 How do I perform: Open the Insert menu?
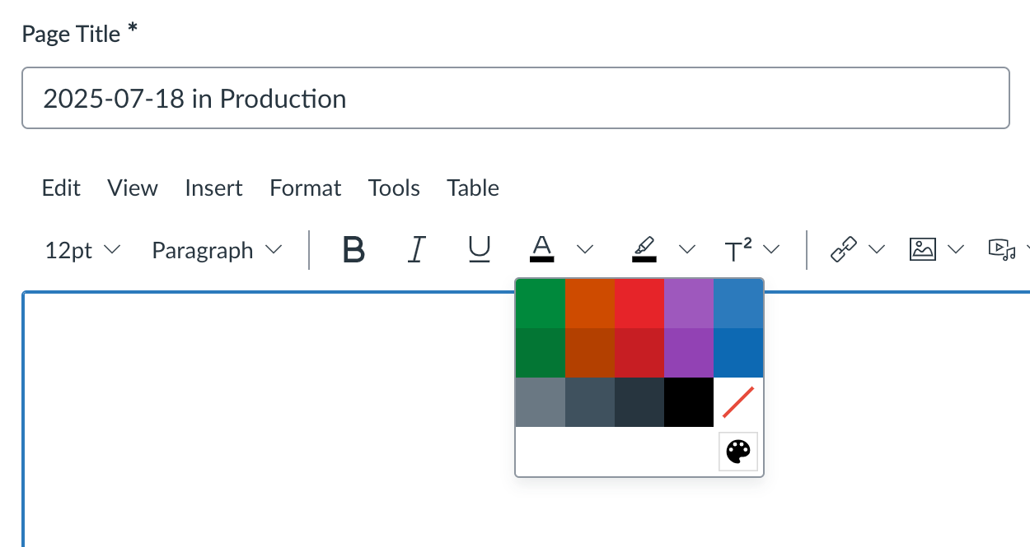(x=213, y=188)
